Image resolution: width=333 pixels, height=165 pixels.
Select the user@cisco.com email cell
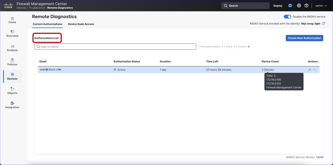click(50, 69)
